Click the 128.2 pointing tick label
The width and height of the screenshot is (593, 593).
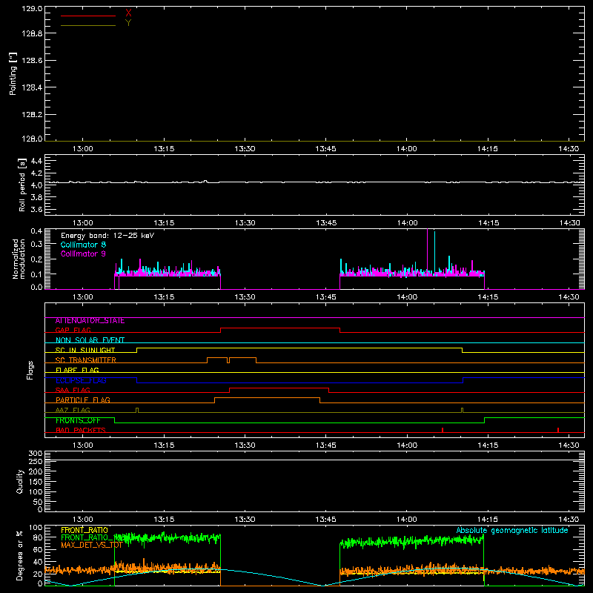pyautogui.click(x=32, y=115)
